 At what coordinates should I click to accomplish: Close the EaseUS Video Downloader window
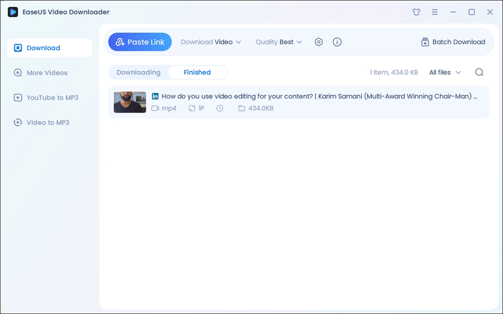point(490,12)
